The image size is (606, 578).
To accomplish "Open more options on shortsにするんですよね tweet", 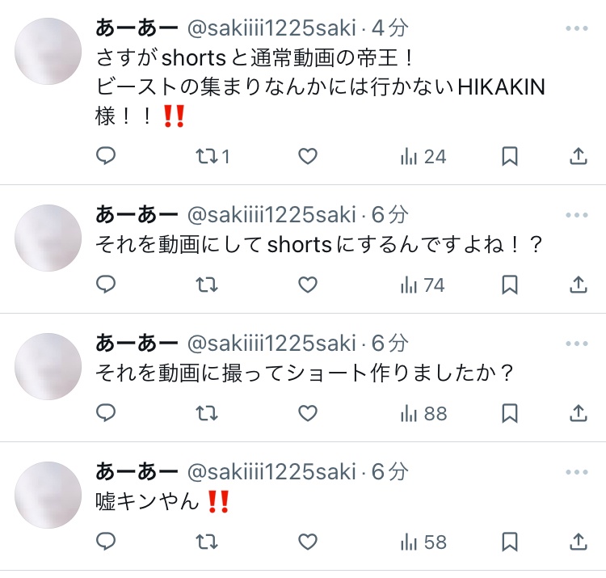I will pyautogui.click(x=577, y=215).
